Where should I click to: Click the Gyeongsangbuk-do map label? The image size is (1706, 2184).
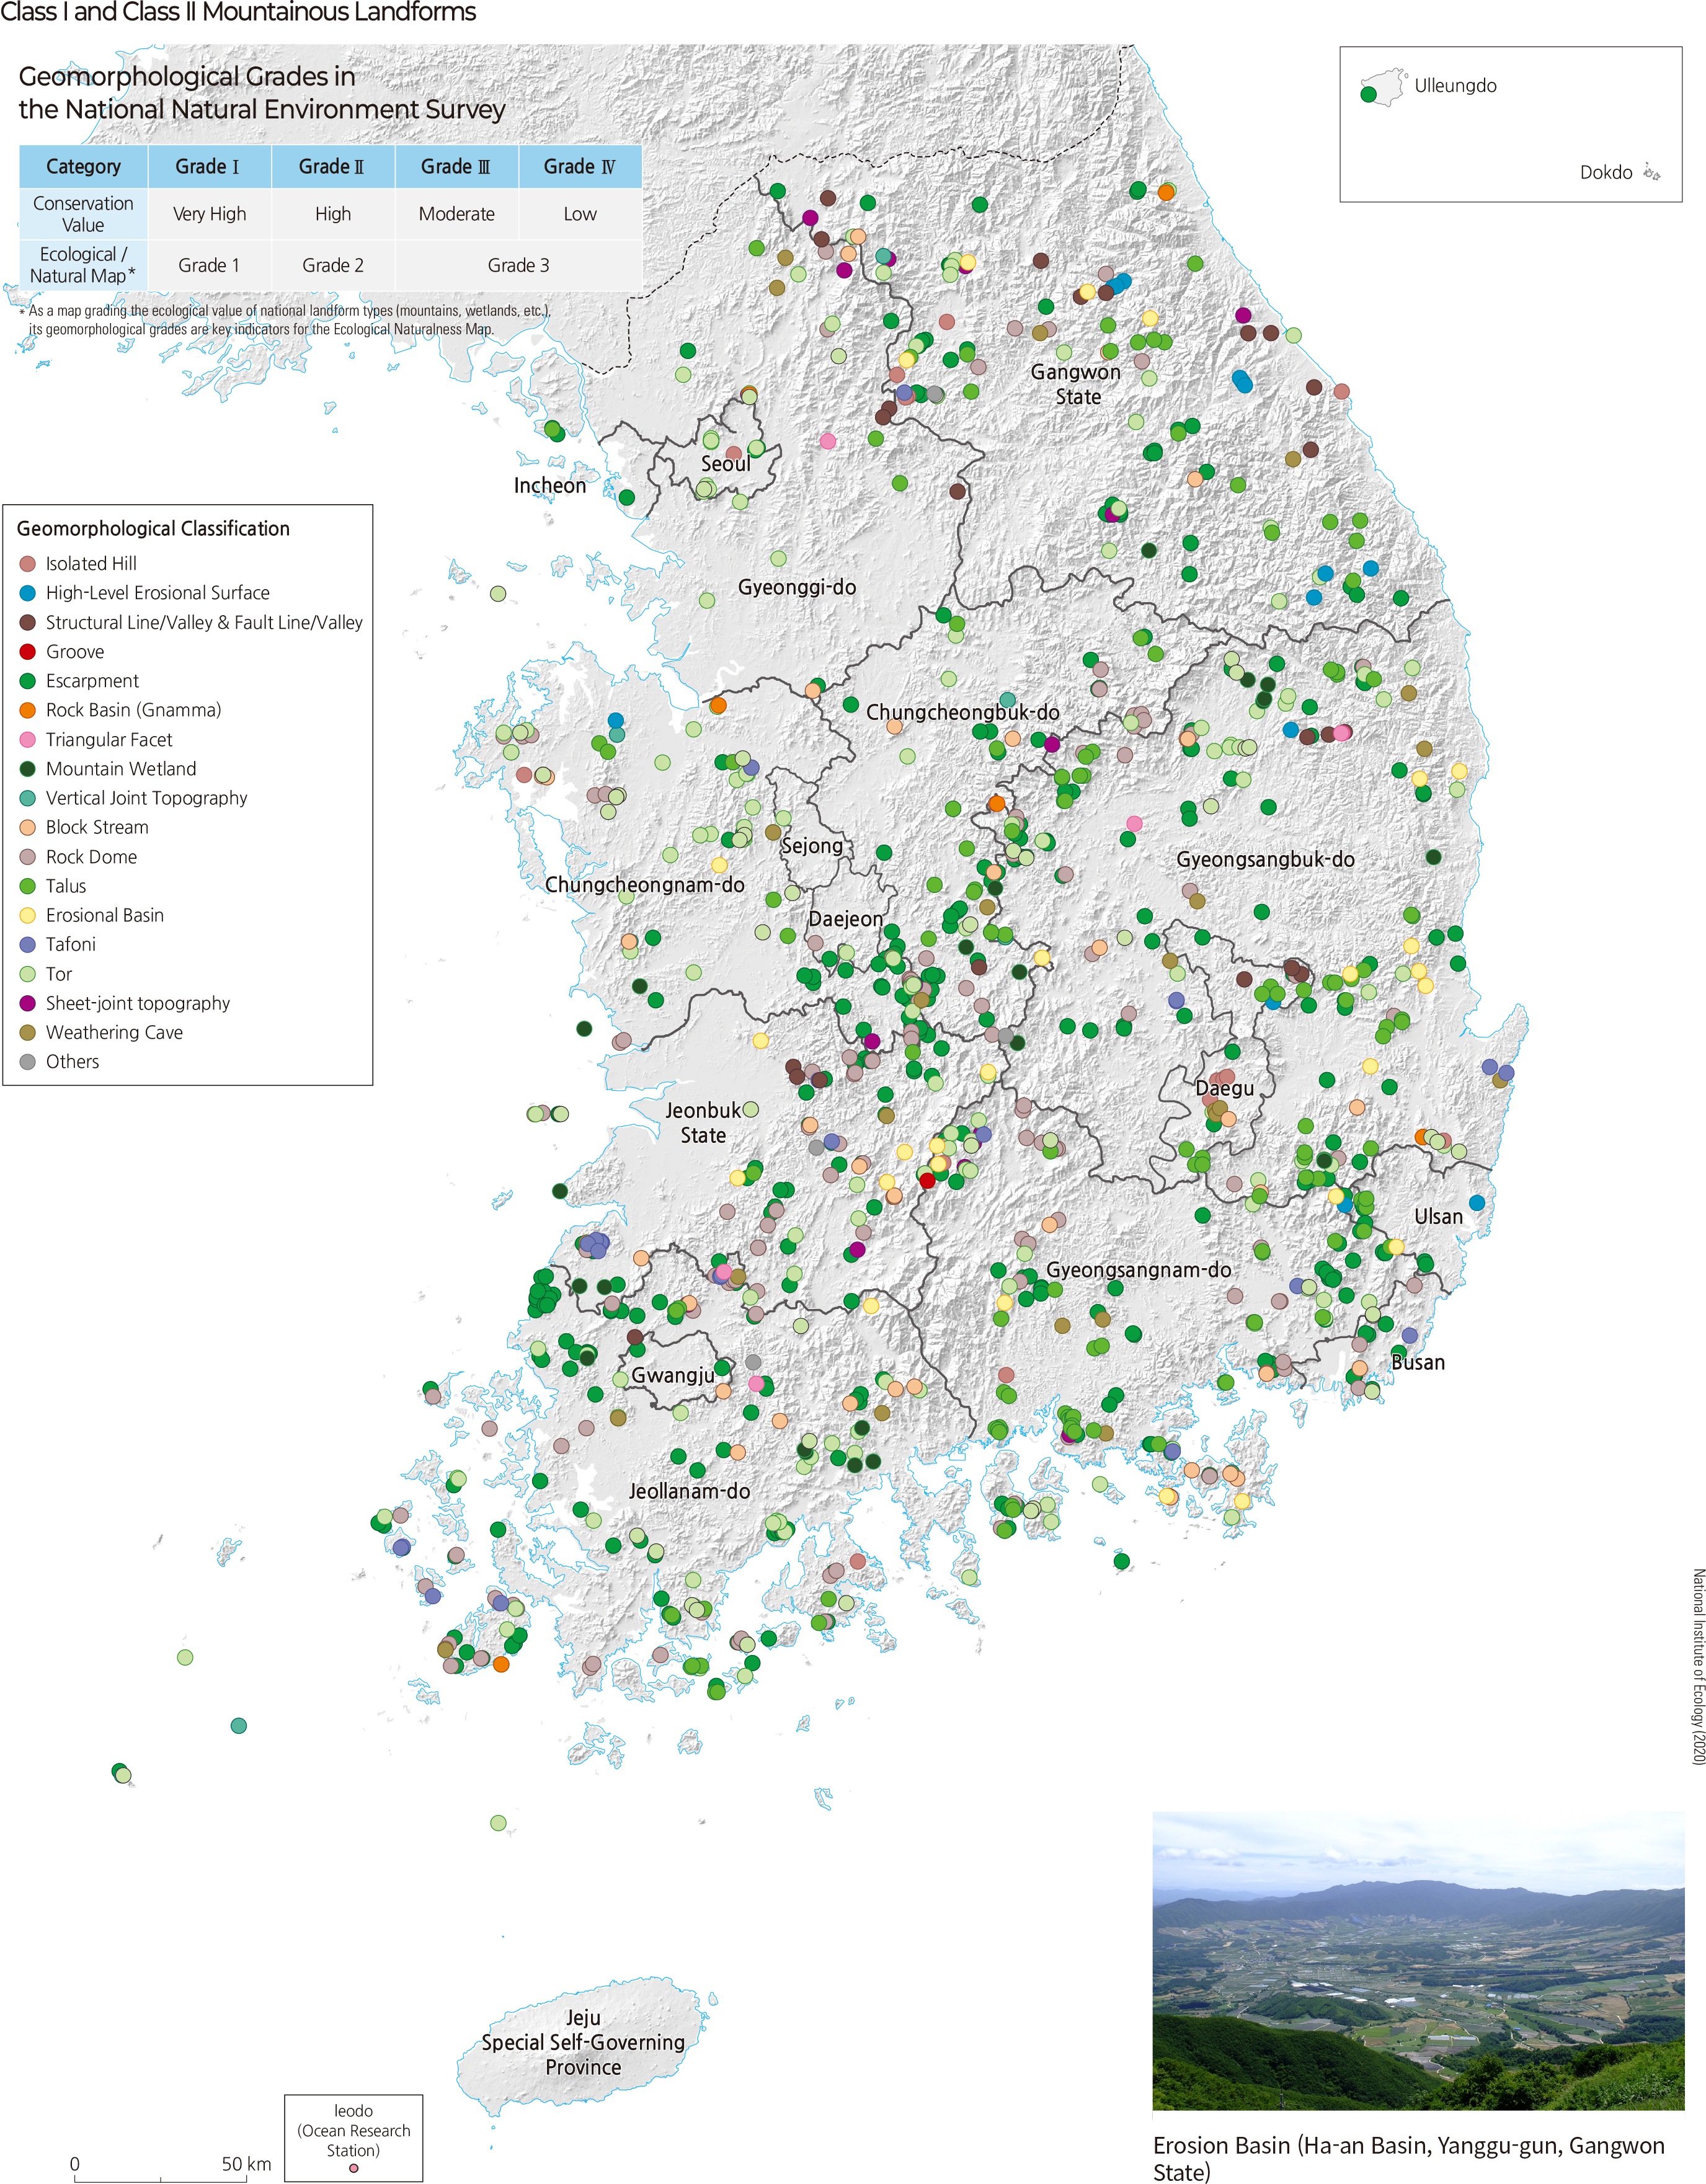[x=1265, y=859]
